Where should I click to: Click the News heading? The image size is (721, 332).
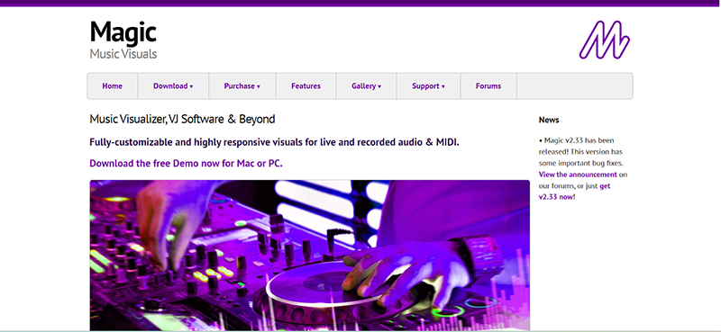tap(549, 120)
